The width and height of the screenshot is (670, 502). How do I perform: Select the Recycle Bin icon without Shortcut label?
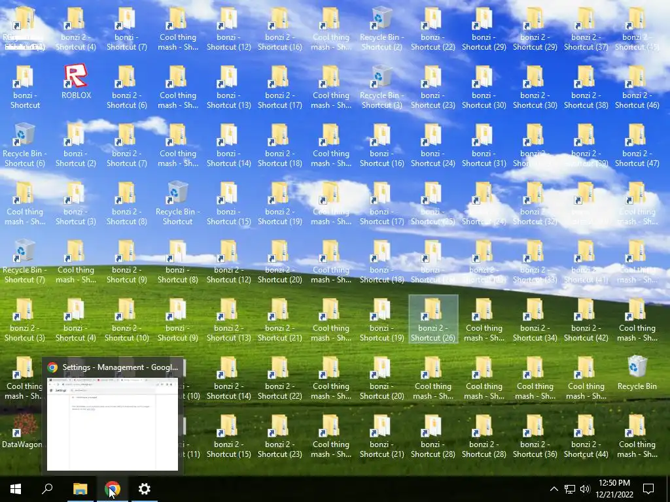[x=637, y=373]
